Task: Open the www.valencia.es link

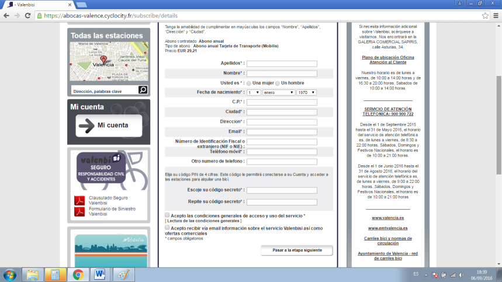Action: 387,218
